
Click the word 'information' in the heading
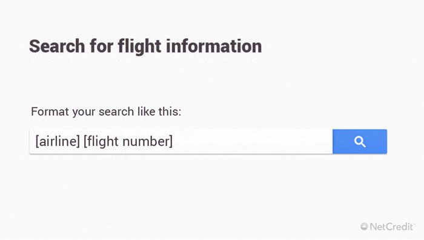(214, 46)
